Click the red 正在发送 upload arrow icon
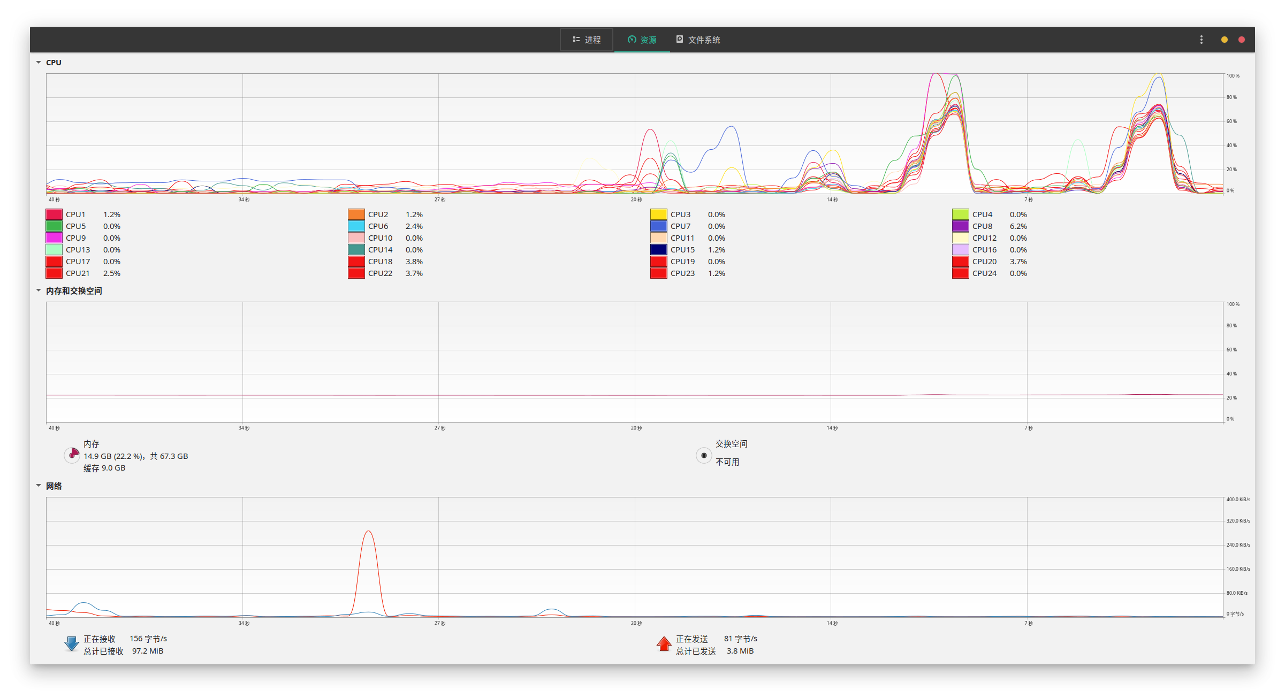 coord(664,644)
